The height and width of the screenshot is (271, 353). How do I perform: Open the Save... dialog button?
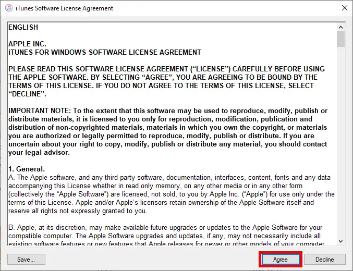point(26,260)
